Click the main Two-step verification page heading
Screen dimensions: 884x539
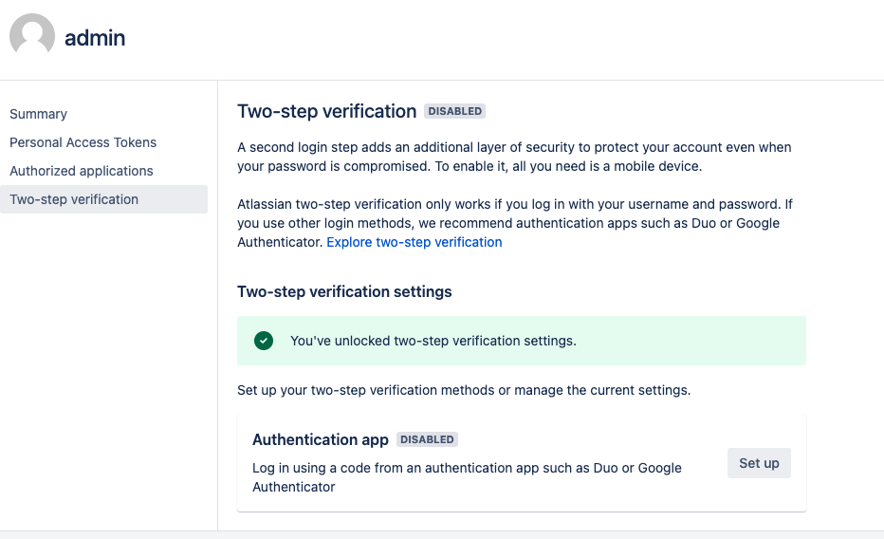pos(326,111)
